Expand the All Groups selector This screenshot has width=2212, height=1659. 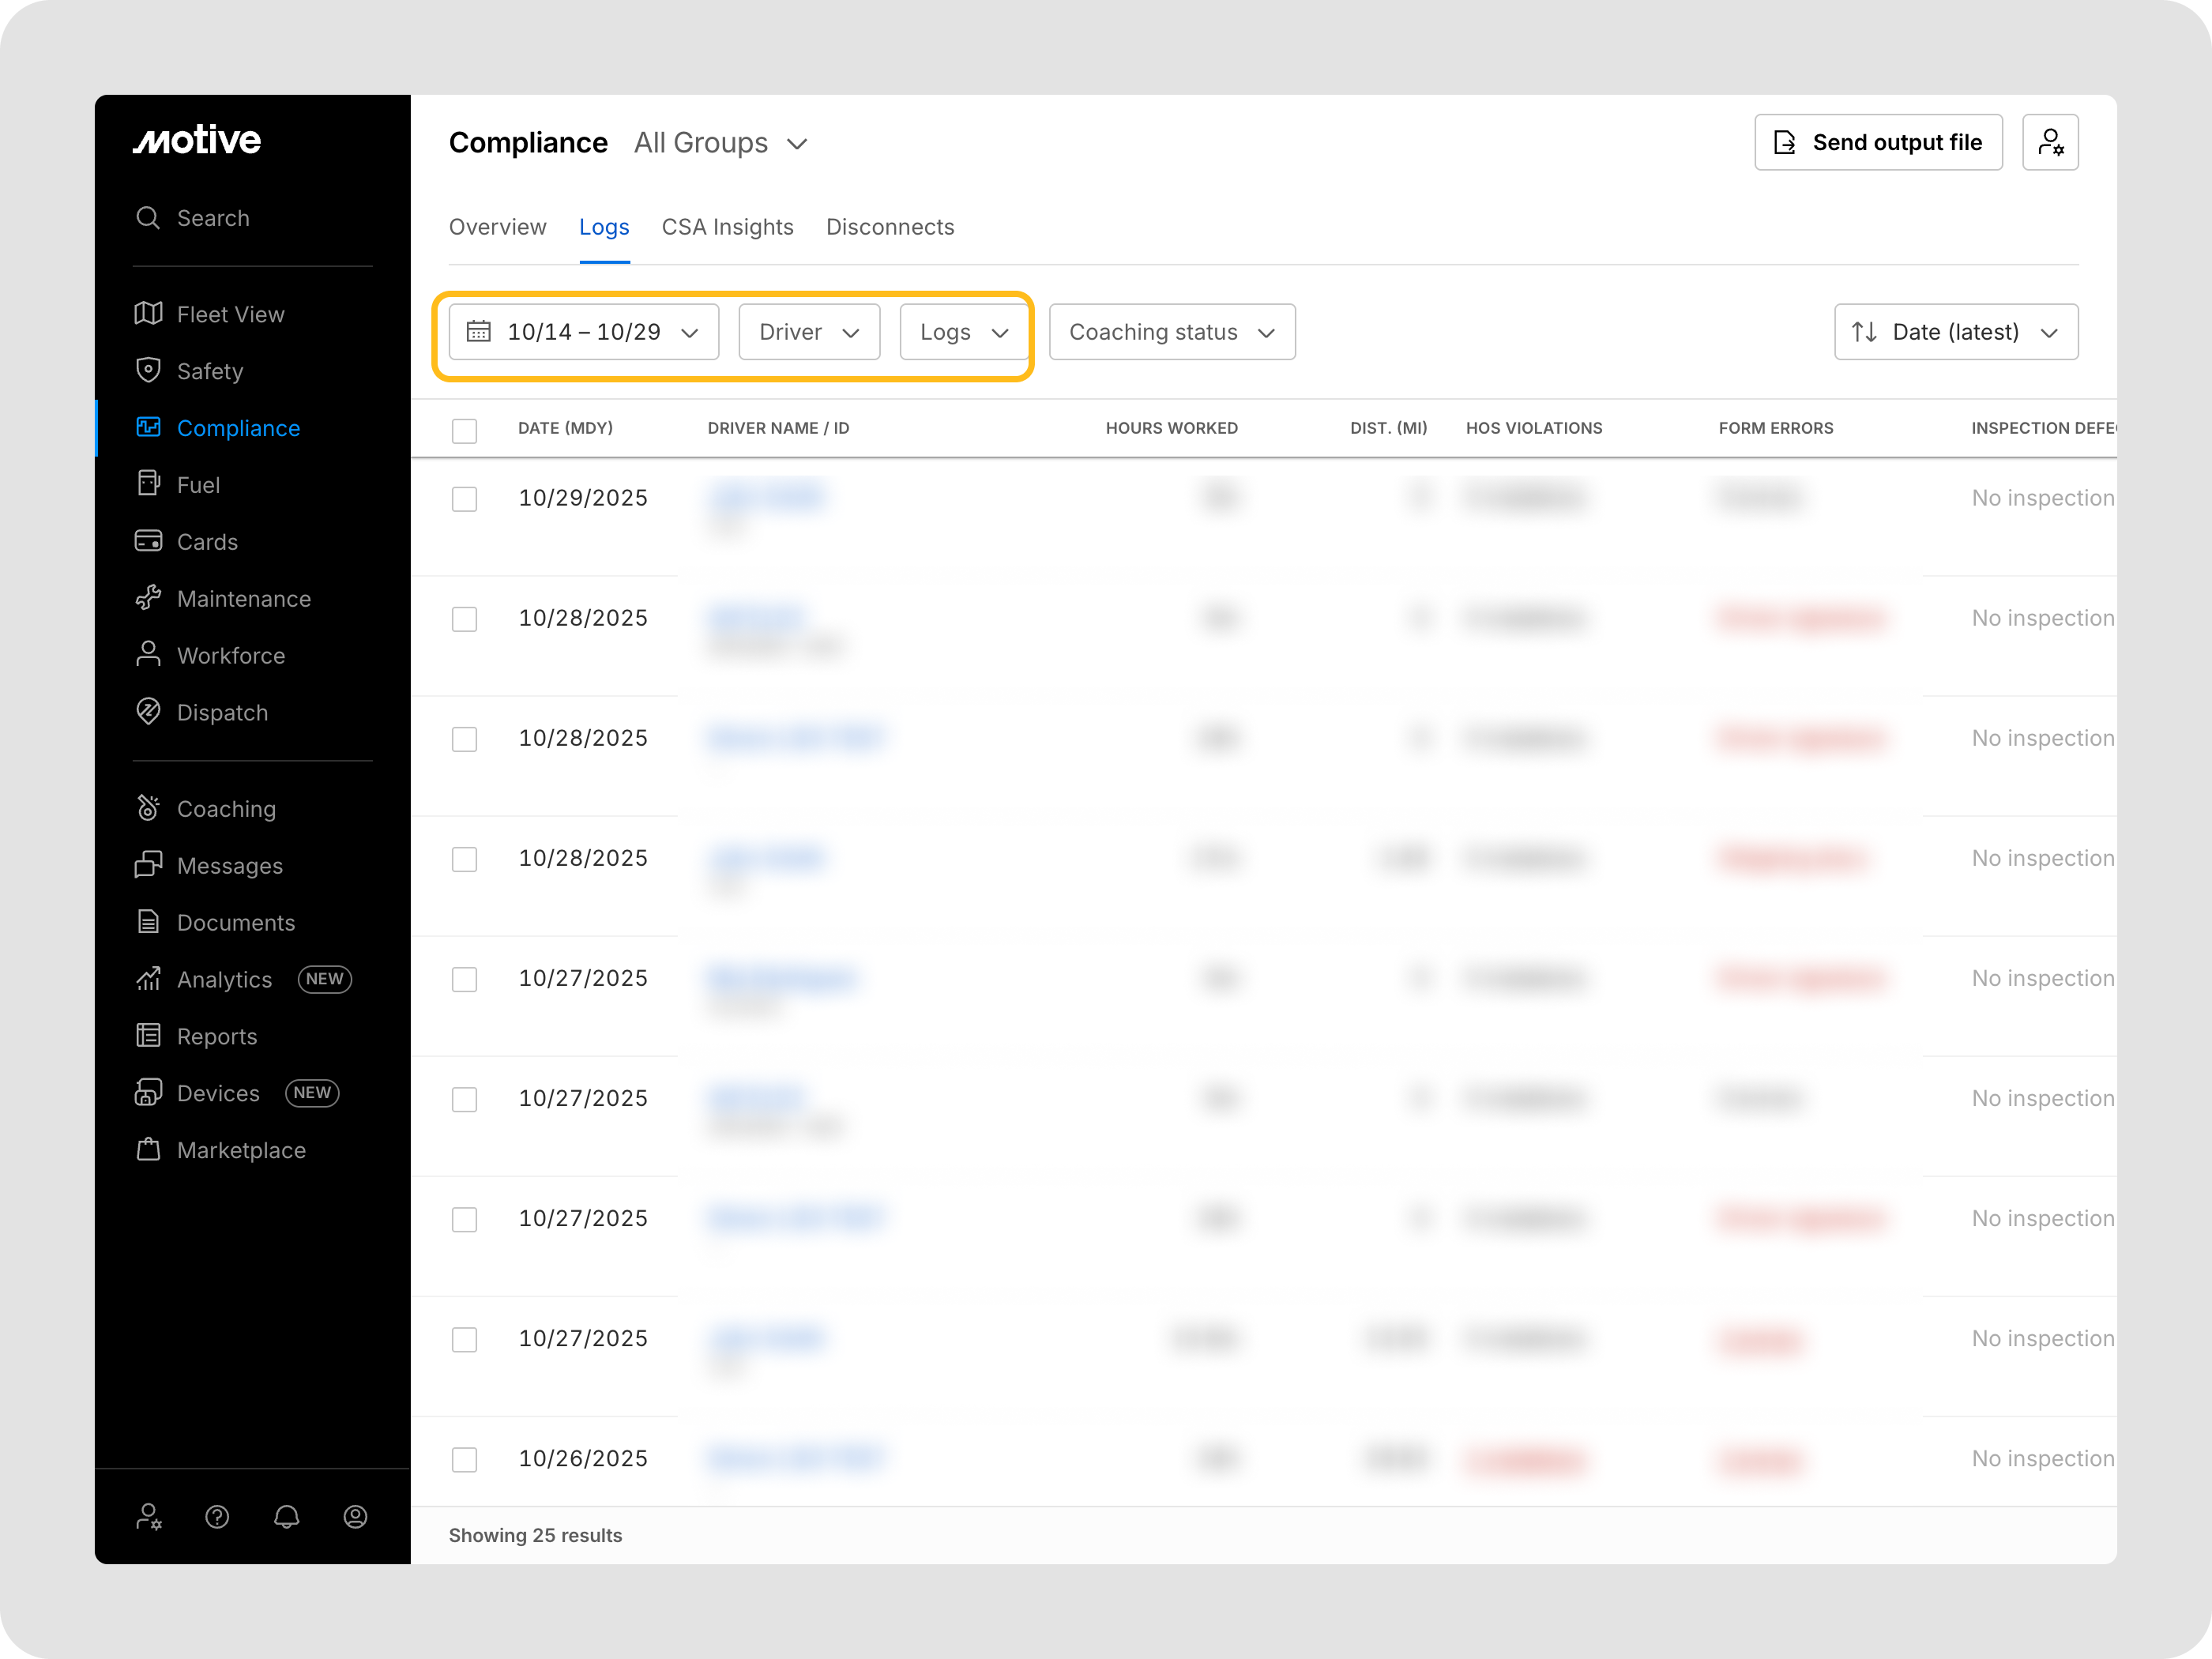pyautogui.click(x=720, y=143)
